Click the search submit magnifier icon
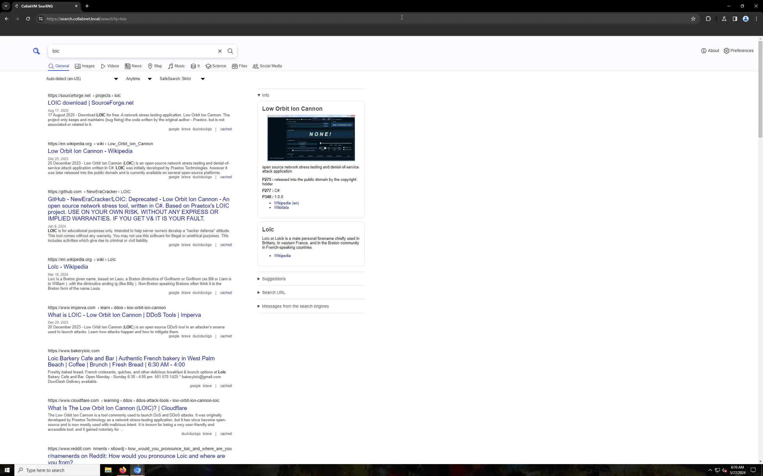The width and height of the screenshot is (763, 476). point(230,51)
